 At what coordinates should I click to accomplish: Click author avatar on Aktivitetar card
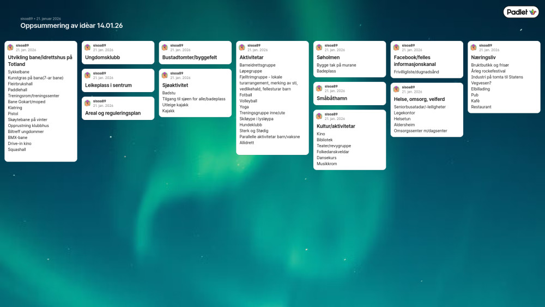[242, 47]
